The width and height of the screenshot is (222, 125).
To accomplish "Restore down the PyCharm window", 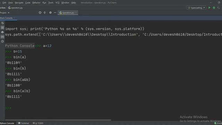I will tap(219, 2).
